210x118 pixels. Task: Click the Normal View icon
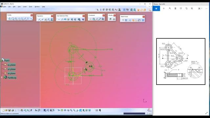tap(77, 110)
